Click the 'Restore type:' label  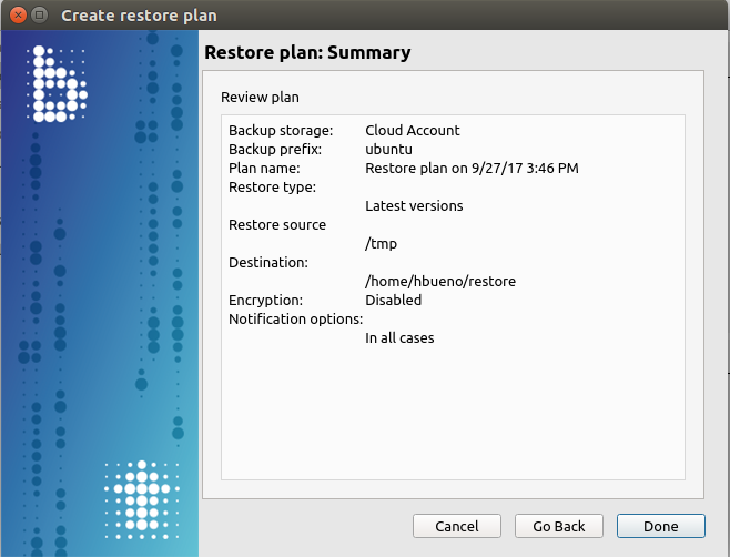coord(272,187)
